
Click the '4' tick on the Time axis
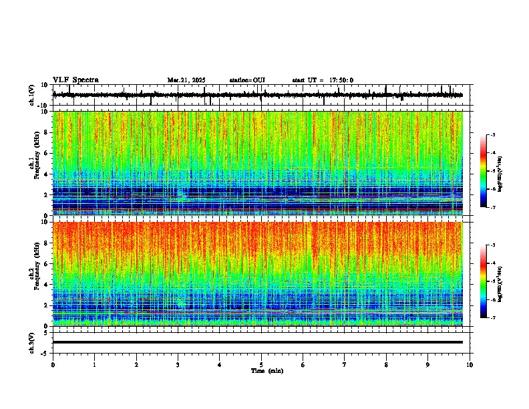tap(220, 365)
